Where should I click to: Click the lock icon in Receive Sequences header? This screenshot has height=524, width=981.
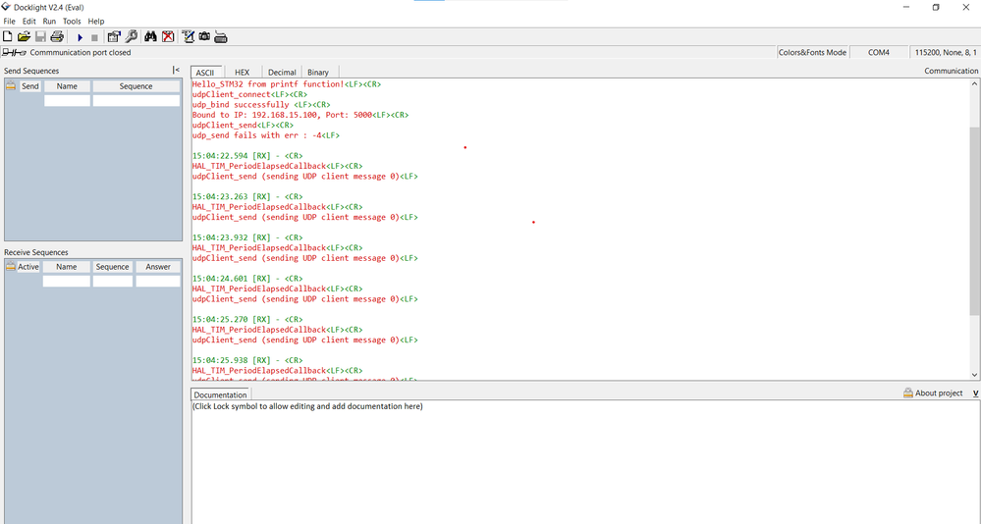(x=11, y=266)
